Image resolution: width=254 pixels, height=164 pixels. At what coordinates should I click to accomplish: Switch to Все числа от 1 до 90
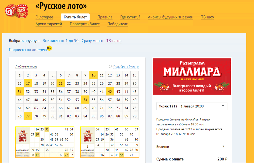(61, 41)
